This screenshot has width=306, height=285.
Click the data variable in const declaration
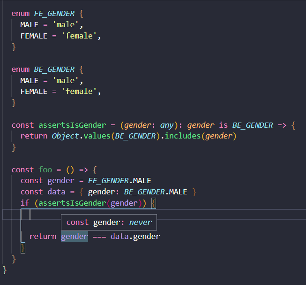click(x=56, y=192)
